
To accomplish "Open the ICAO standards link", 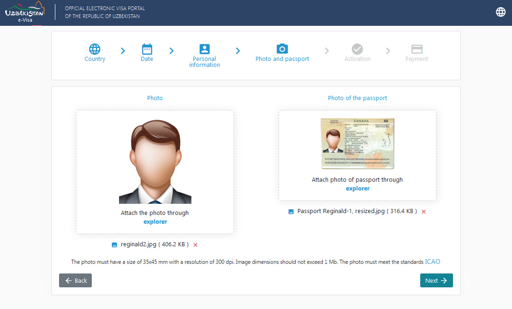I will click(x=432, y=261).
